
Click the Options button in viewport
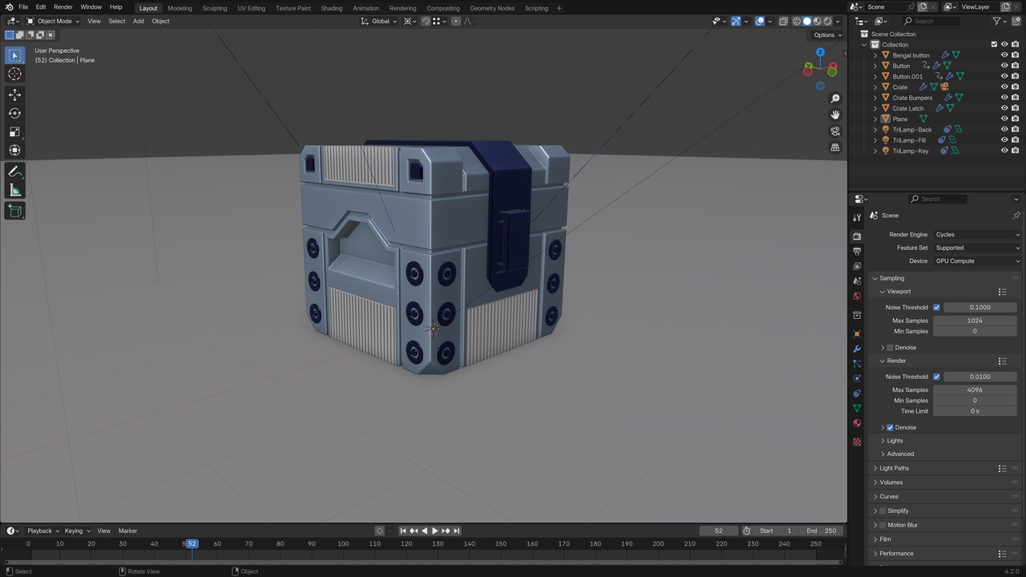pyautogui.click(x=827, y=35)
